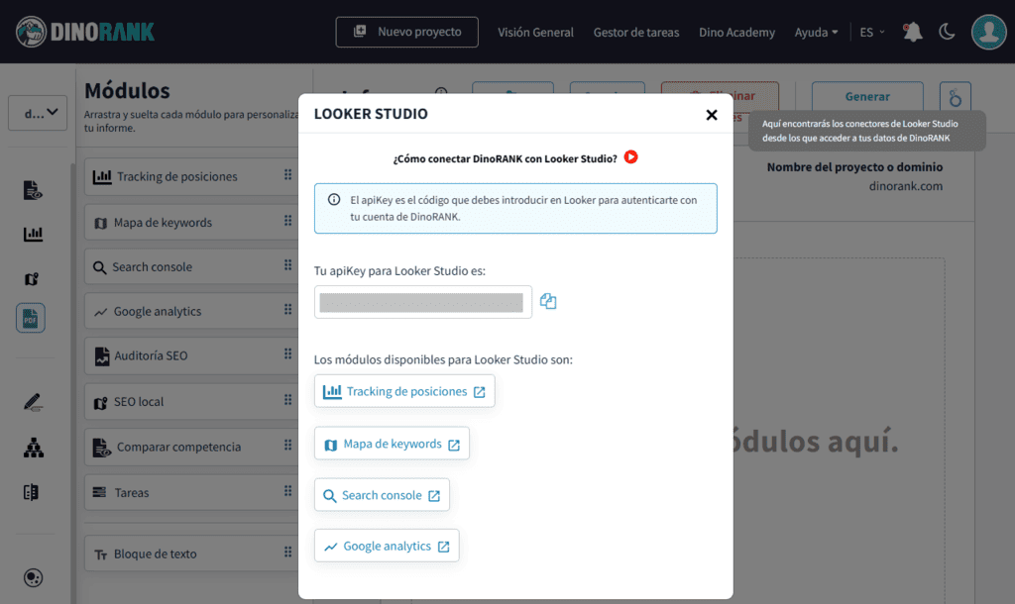The height and width of the screenshot is (604, 1015).
Task: Open Search console Looker connector
Action: (382, 495)
